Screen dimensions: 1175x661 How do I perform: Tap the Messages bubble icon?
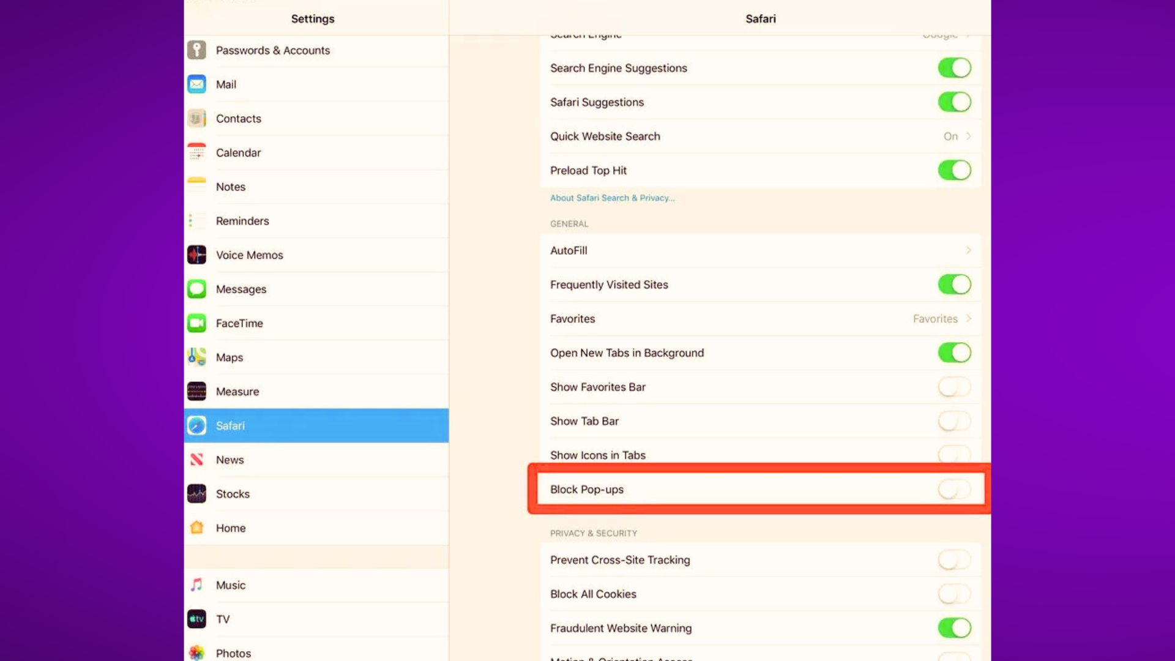pos(196,289)
